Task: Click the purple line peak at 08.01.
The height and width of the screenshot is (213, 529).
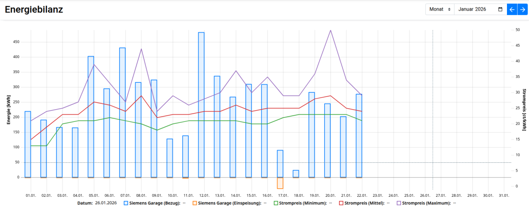Action: [141, 49]
